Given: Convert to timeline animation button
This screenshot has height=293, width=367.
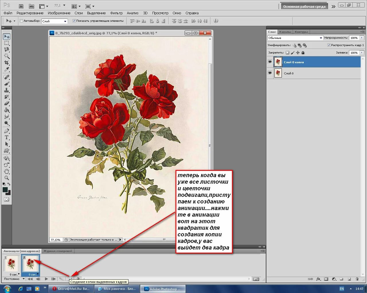Looking at the screenshot, I should click(x=256, y=279).
